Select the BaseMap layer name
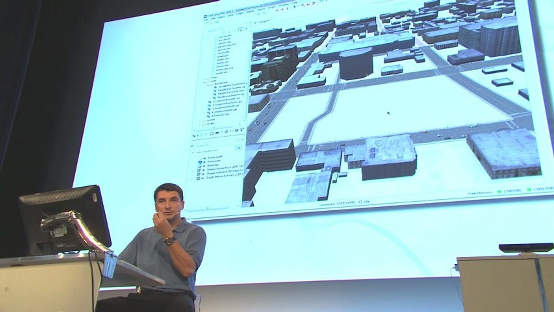The height and width of the screenshot is (312, 554). point(213,165)
